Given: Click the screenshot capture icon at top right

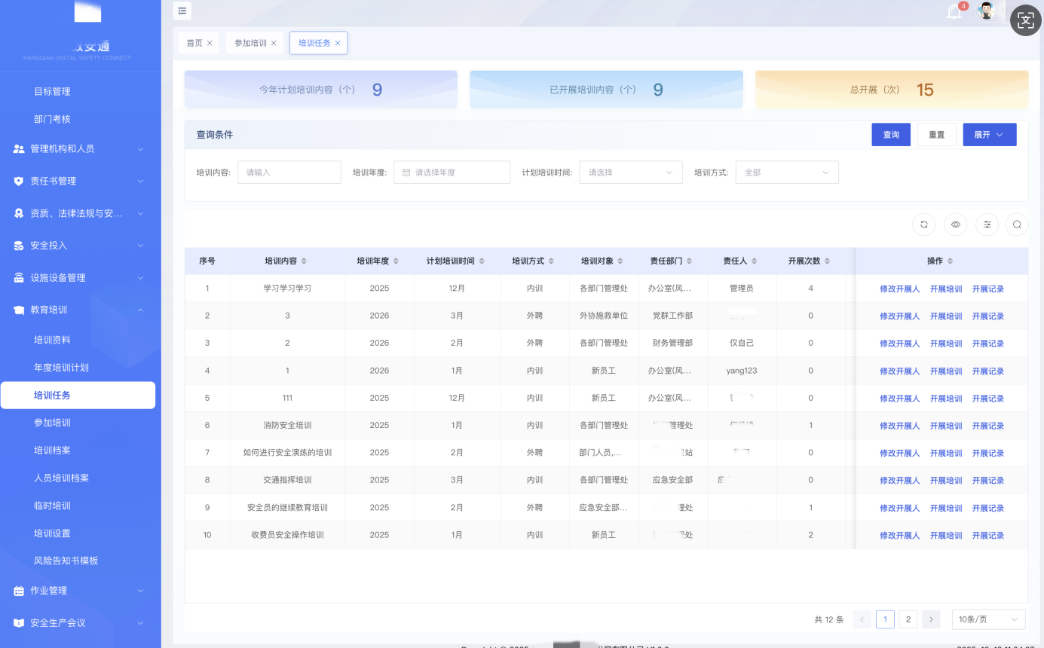Looking at the screenshot, I should point(1025,21).
